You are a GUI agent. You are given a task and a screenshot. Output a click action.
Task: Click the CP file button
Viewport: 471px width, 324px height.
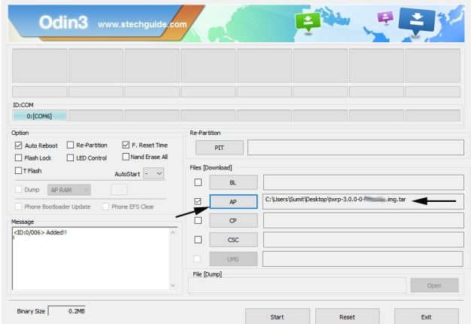coord(233,221)
